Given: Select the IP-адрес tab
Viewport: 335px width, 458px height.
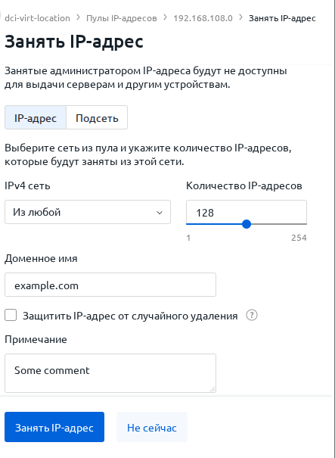Looking at the screenshot, I should click(36, 117).
